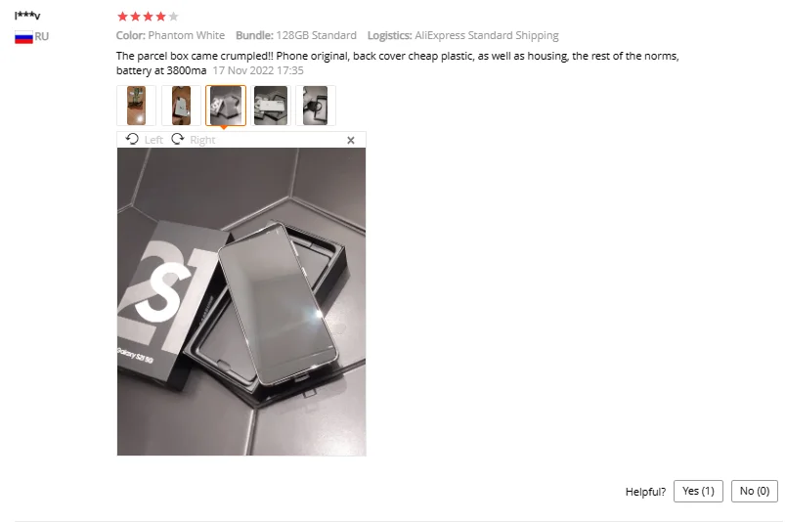Click the reviewer name I***v

tap(27, 16)
